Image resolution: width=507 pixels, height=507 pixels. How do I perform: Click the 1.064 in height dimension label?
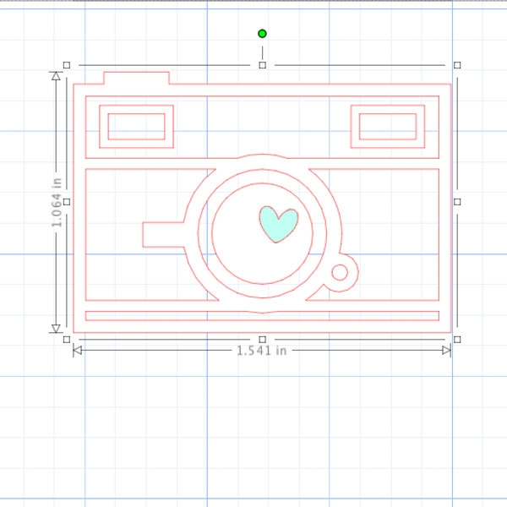[57, 203]
